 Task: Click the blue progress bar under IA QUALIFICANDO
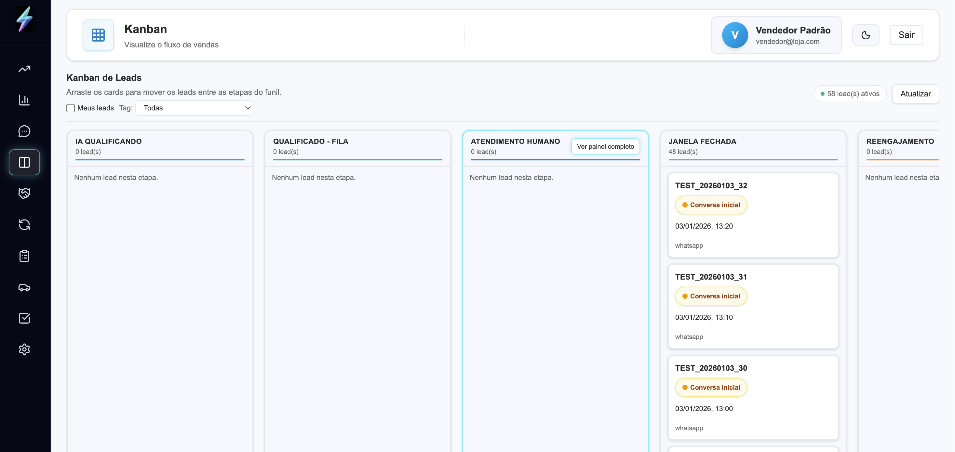pyautogui.click(x=159, y=159)
